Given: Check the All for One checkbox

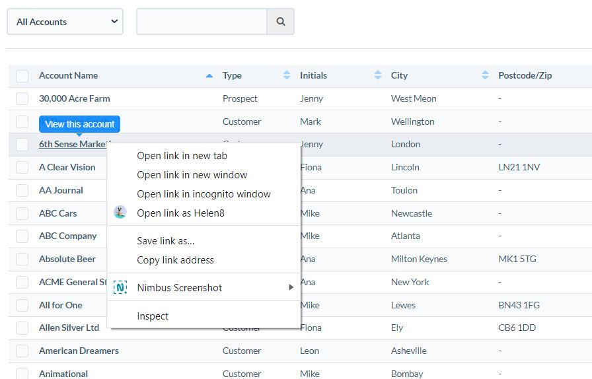Looking at the screenshot, I should point(22,306).
